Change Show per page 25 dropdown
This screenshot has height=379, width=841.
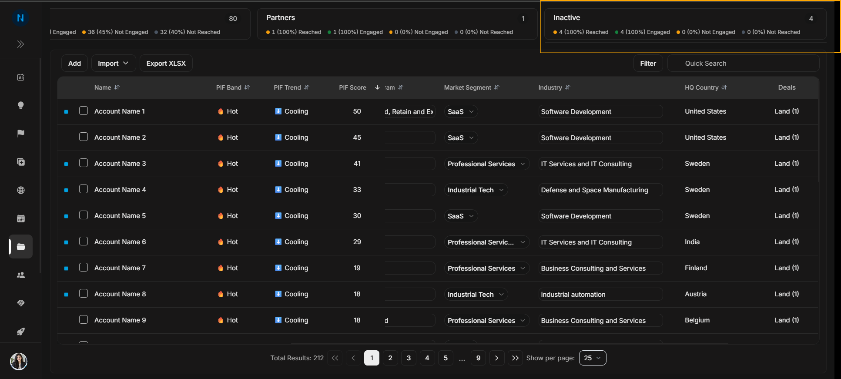(x=593, y=358)
